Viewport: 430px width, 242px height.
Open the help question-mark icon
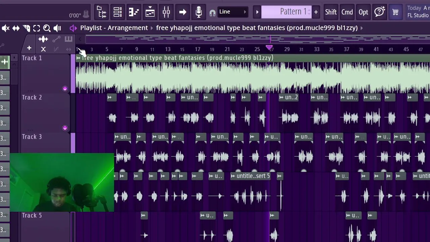(379, 12)
